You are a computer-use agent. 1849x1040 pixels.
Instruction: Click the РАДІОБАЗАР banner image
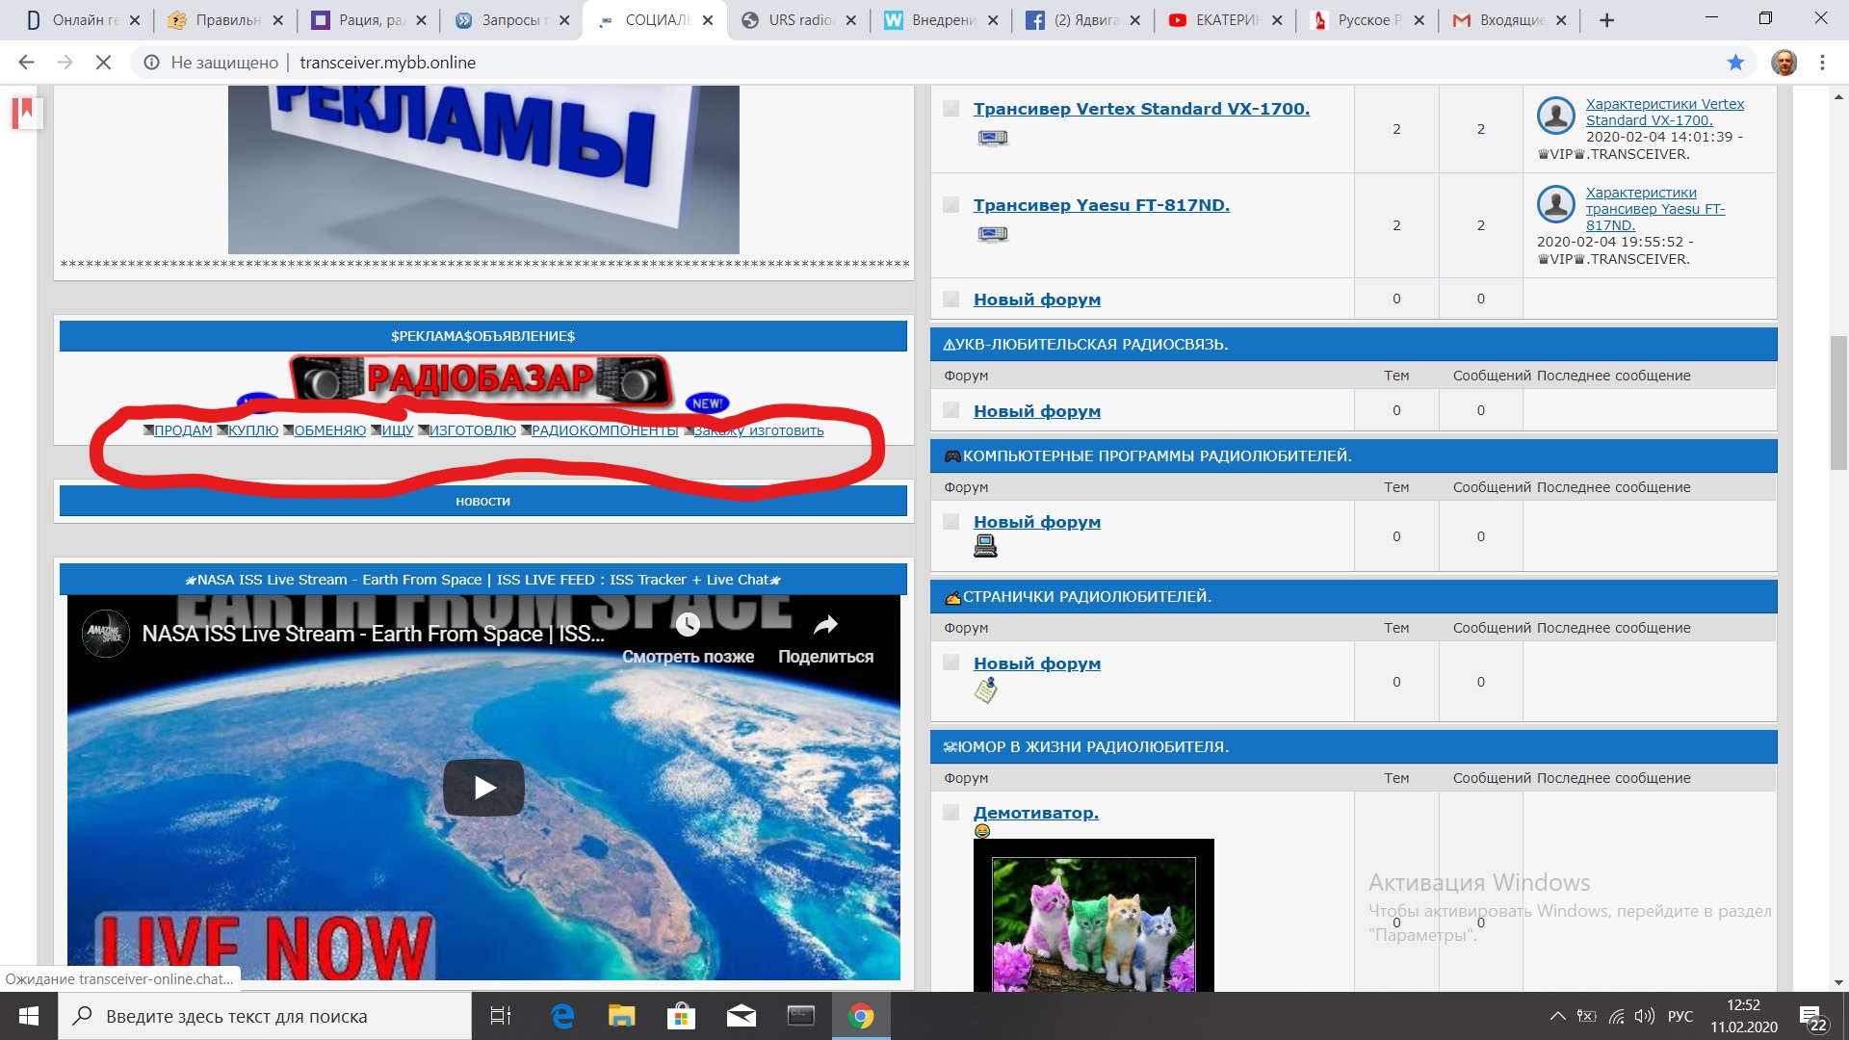click(x=480, y=379)
